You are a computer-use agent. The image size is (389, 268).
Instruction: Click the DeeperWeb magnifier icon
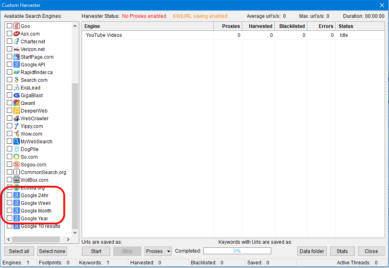click(x=17, y=111)
